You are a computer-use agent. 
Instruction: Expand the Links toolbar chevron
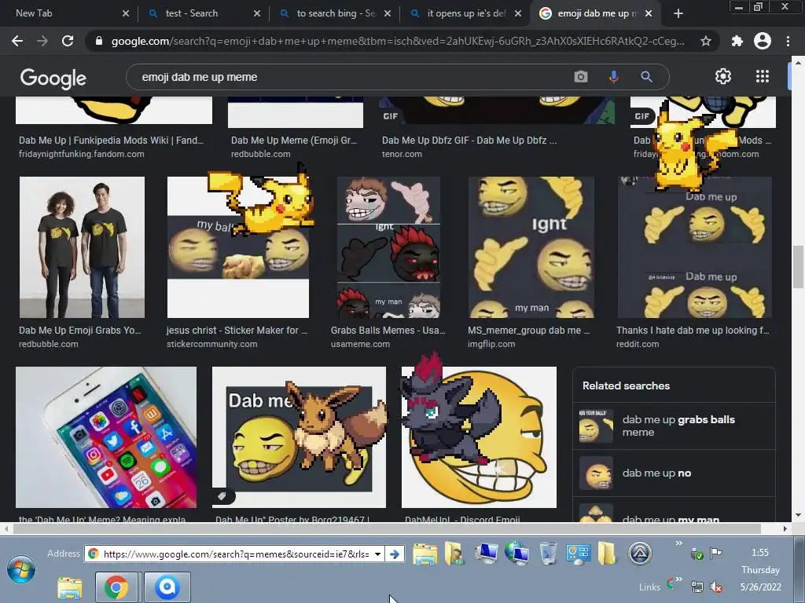(x=678, y=579)
